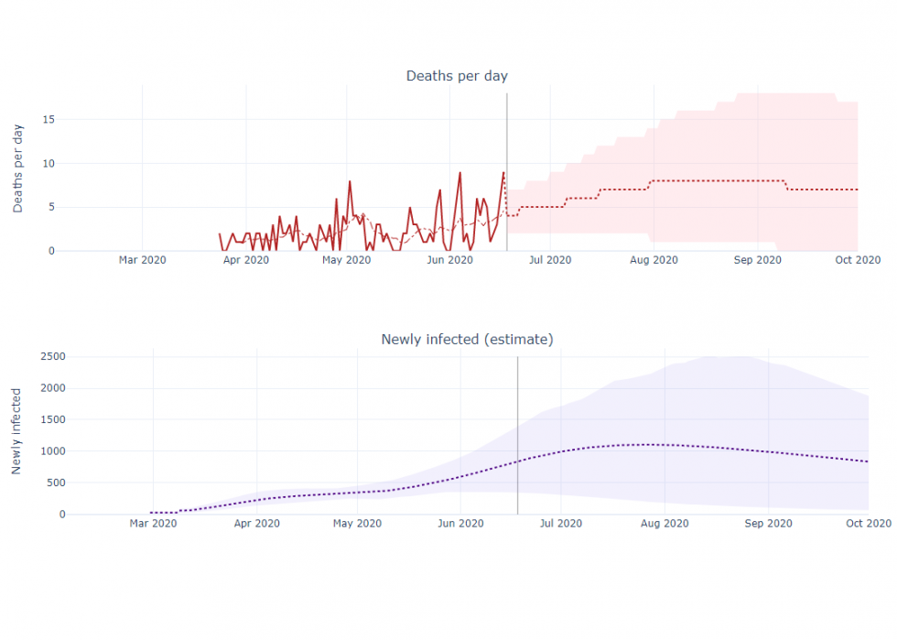Screen dimensions: 897x640
Task: Click the "Newly infected (estimate)" chart title
Action: [467, 340]
